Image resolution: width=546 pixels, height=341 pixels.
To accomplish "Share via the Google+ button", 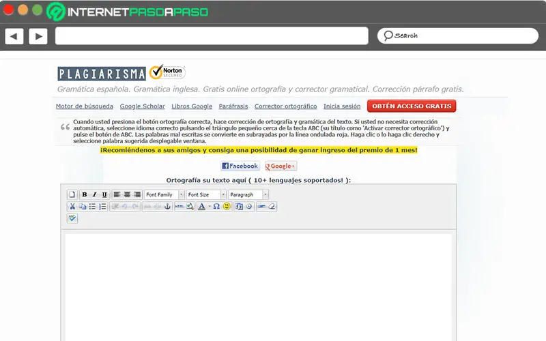I will pyautogui.click(x=281, y=166).
